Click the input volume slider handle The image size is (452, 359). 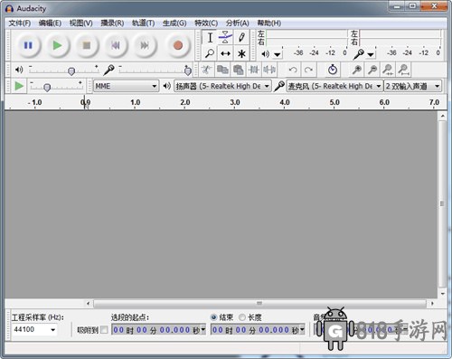(x=188, y=71)
